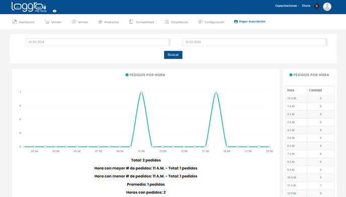Expand the Capacitaciones dropdown

point(287,6)
